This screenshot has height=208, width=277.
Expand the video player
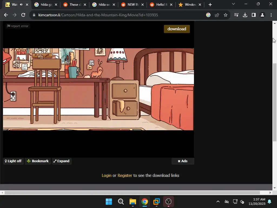[x=61, y=161]
